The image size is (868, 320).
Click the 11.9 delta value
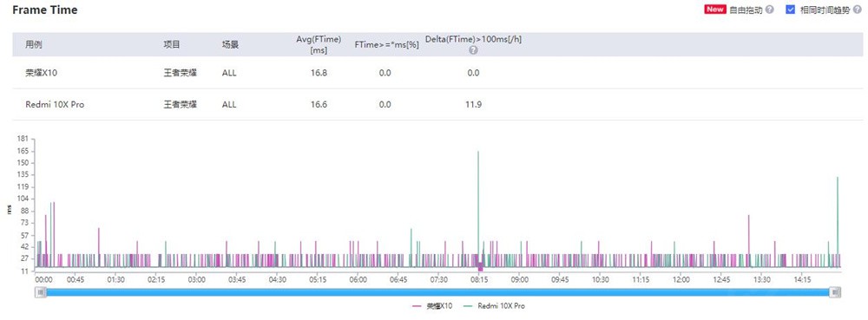pos(473,104)
